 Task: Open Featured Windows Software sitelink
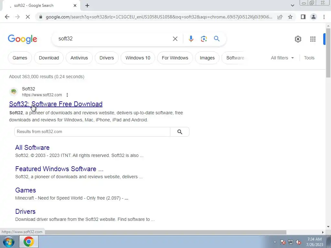coord(59,169)
